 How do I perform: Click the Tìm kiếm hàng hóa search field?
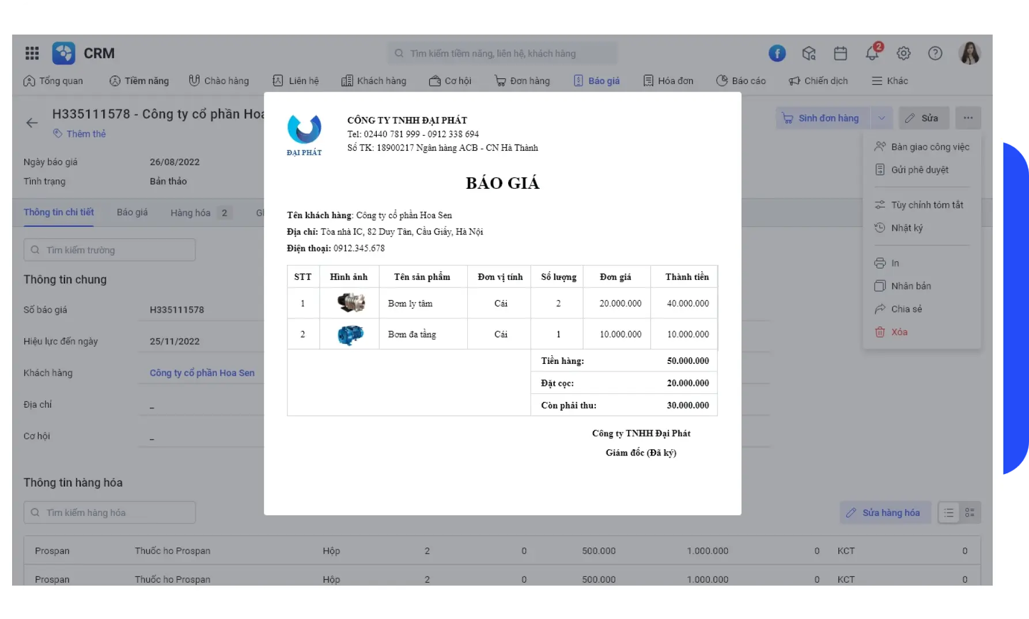pyautogui.click(x=109, y=512)
